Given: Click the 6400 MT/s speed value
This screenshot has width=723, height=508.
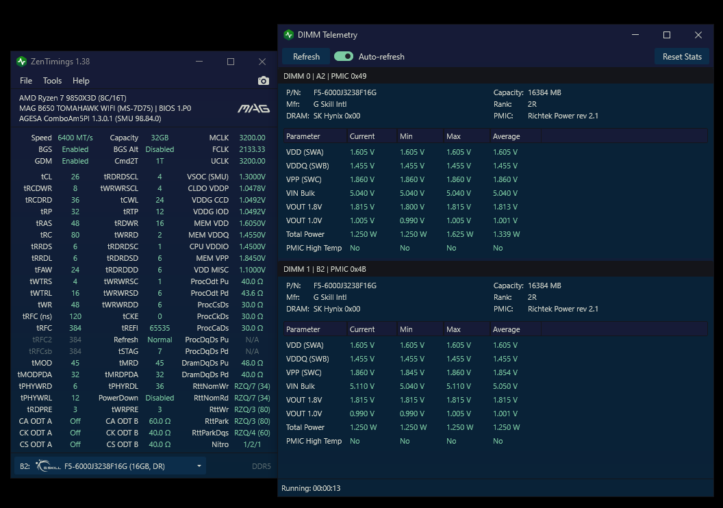Looking at the screenshot, I should [75, 138].
